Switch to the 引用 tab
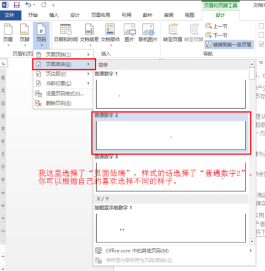Viewport: 265px width, 271px height. click(x=127, y=15)
